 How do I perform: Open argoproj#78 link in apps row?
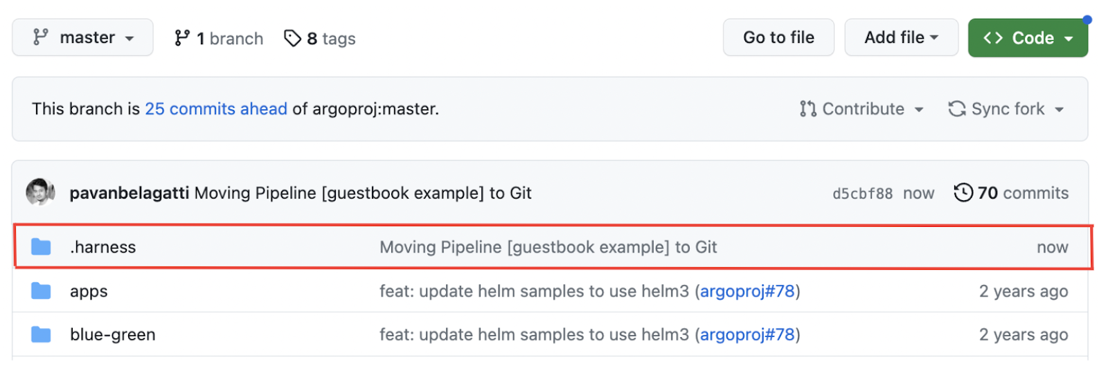point(747,291)
